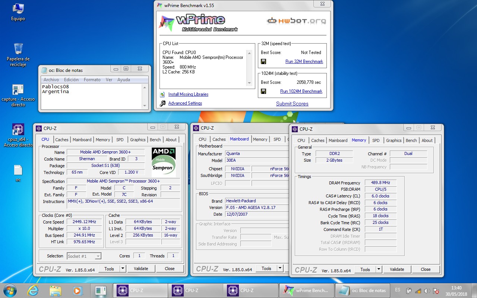
Task: Click the Notepad vertical scrollbar
Action: coord(145,96)
